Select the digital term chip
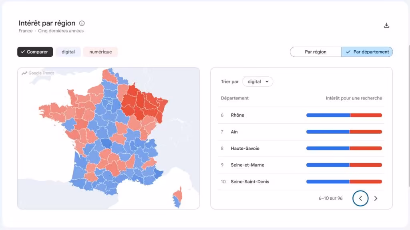Viewport: 410px width, 230px height. tap(68, 52)
